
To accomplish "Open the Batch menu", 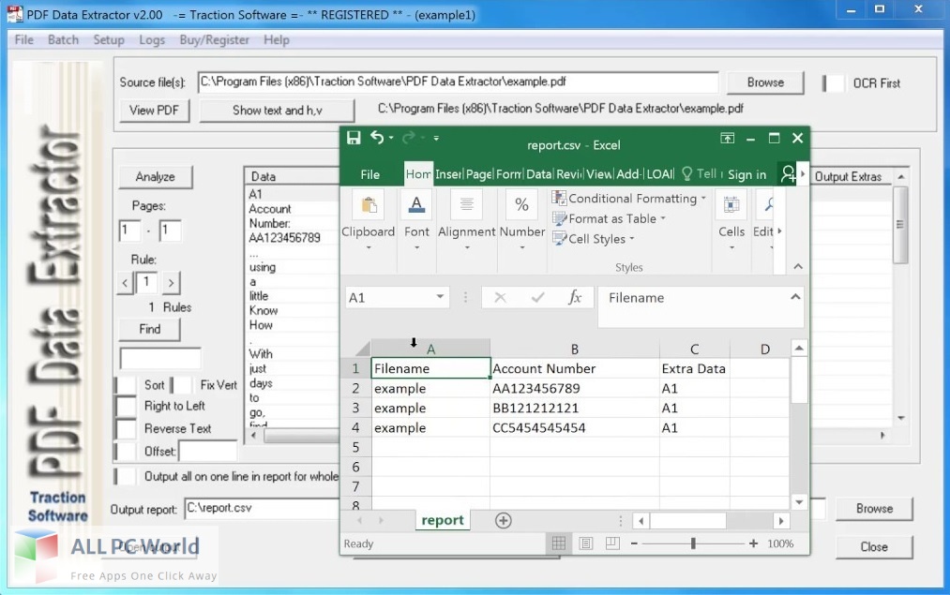I will tap(63, 40).
